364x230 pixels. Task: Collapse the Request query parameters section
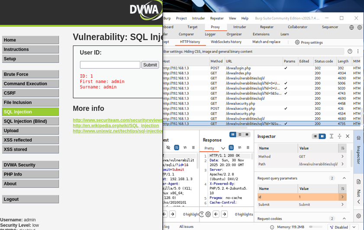(x=344, y=178)
